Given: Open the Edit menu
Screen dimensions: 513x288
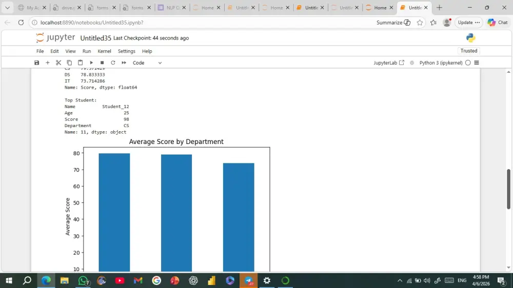Looking at the screenshot, I should (54, 51).
